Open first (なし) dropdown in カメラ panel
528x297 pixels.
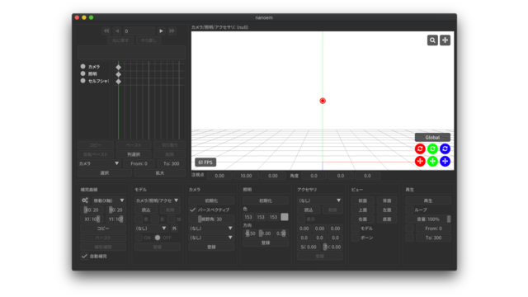pyautogui.click(x=211, y=229)
